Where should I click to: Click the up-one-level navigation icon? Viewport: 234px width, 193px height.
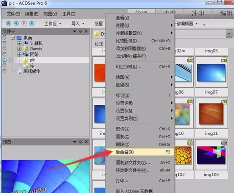[x=31, y=24]
